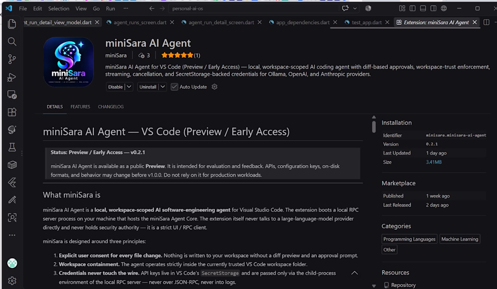The image size is (497, 289).
Task: Open Customize Layout in title bar
Action: [402, 9]
